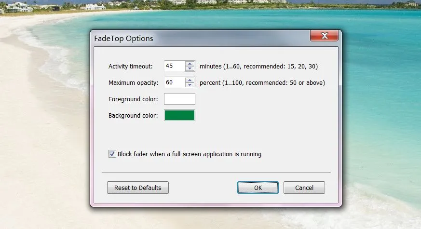The image size is (421, 229).
Task: Click the 'Foreground color:' label
Action: (133, 99)
